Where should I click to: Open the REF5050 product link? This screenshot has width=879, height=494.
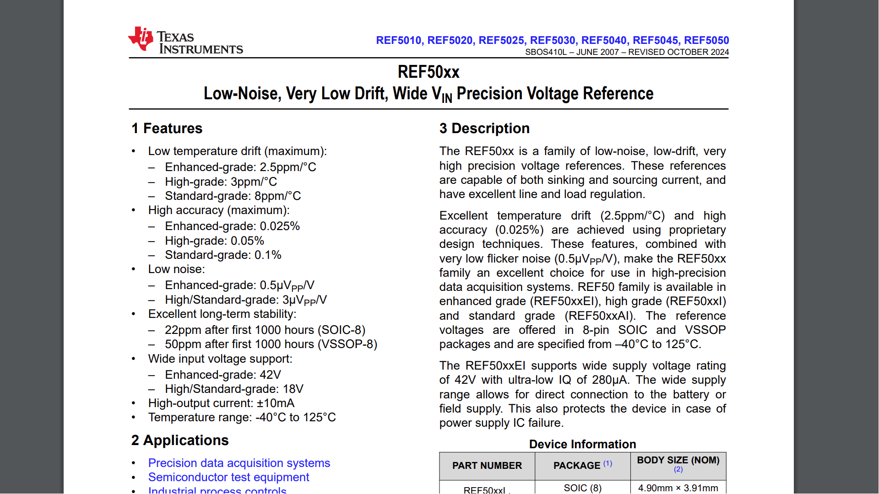click(x=706, y=40)
